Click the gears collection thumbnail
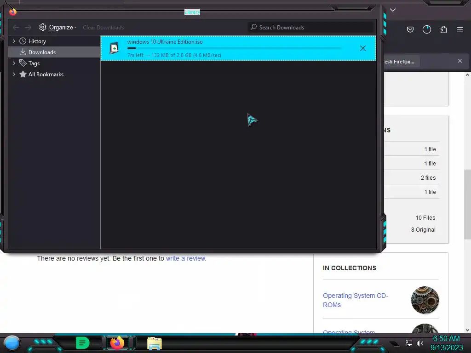The image size is (471, 353). coord(425,300)
